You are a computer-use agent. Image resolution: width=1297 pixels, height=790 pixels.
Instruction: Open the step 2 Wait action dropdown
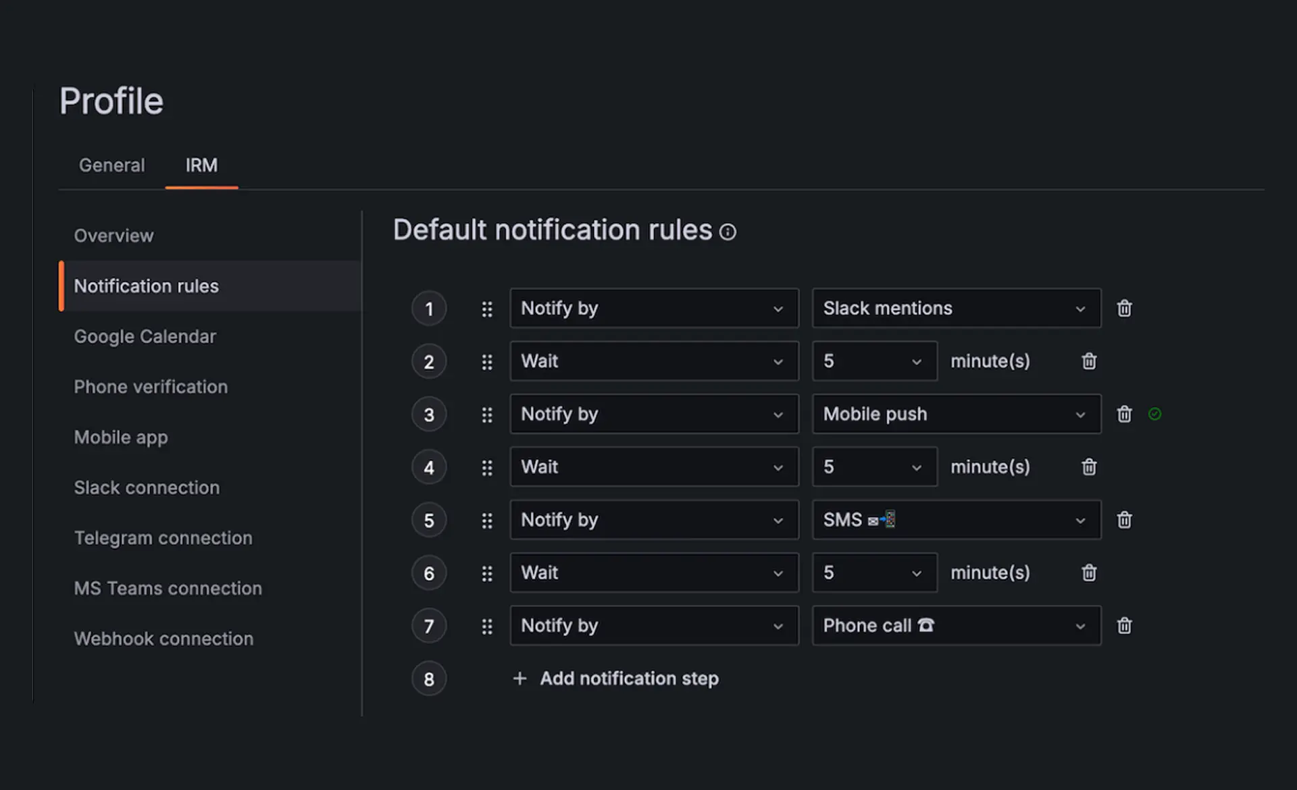tap(654, 361)
